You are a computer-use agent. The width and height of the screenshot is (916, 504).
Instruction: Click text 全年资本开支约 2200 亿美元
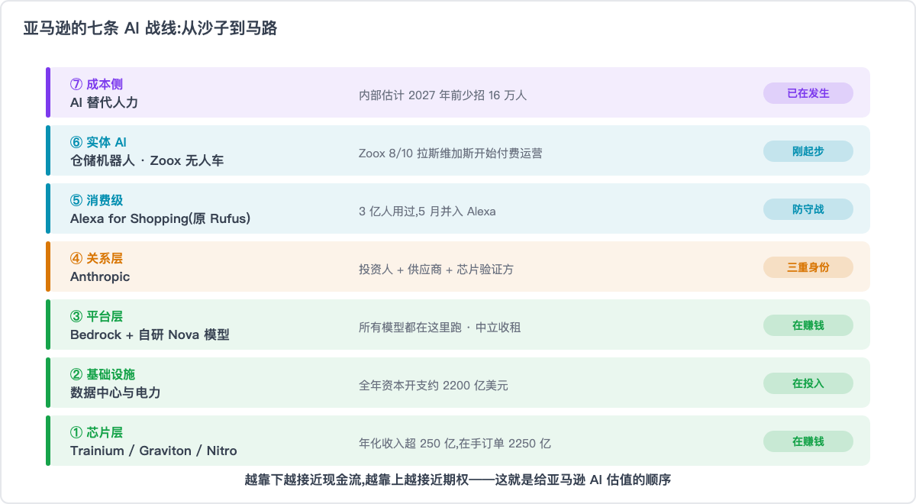pyautogui.click(x=434, y=386)
